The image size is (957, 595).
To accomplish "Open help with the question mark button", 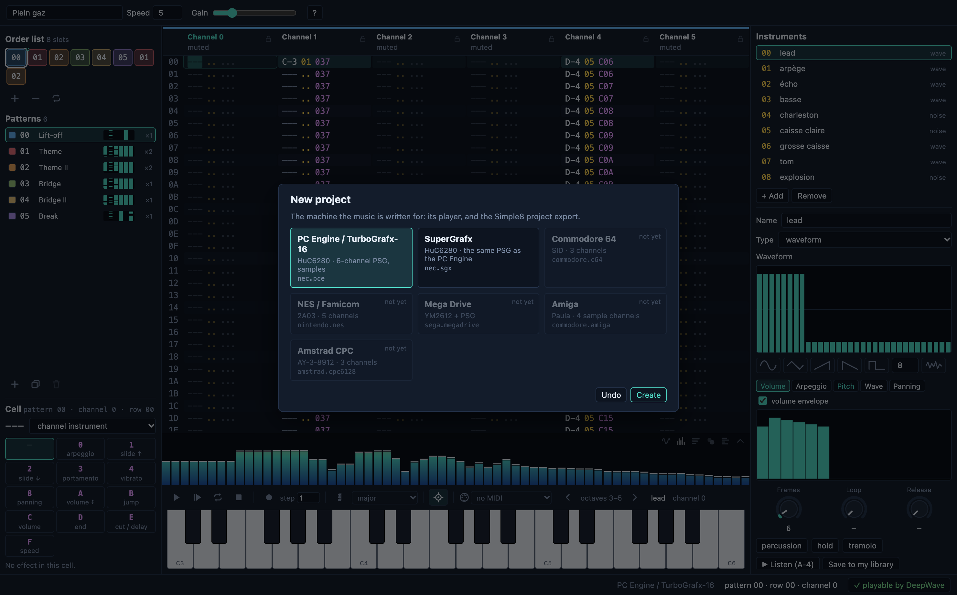I will (x=314, y=13).
